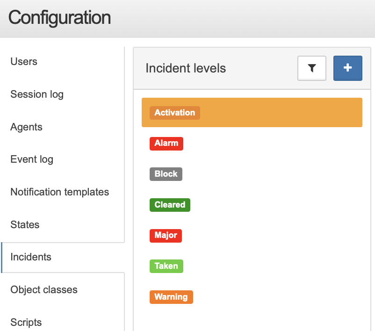Screen dimensions: 375x331
Task: Open the incident levels filter icon
Action: 311,68
